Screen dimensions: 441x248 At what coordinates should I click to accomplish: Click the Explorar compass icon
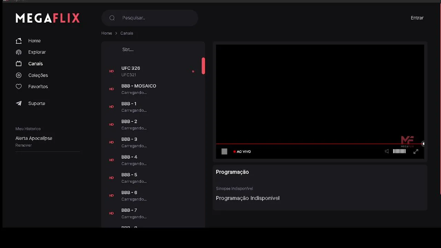click(x=19, y=52)
